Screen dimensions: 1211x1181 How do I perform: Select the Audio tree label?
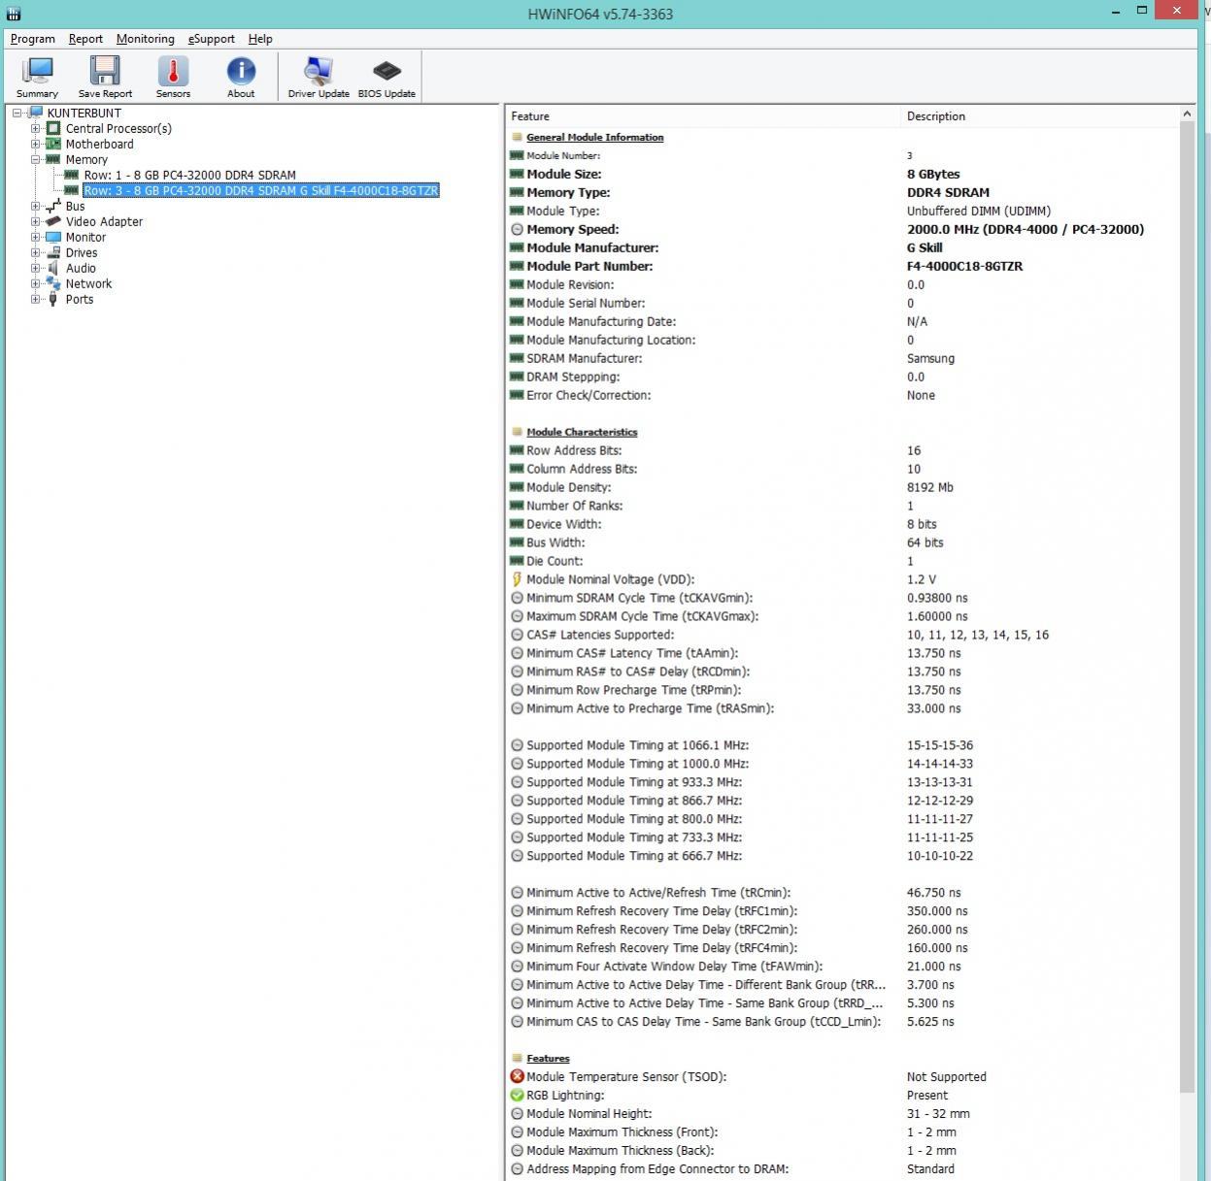coord(81,268)
